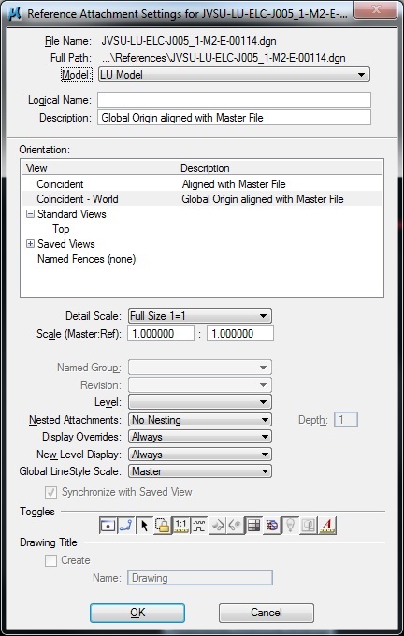Toggle the Display reference icon
This screenshot has height=636, width=404.
coord(108,526)
